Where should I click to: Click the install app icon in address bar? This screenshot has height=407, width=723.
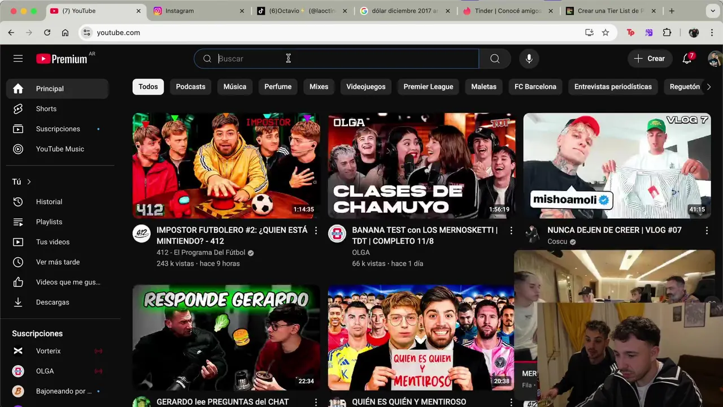pos(589,33)
